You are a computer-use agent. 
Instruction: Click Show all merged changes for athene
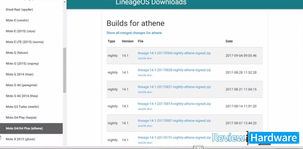click(134, 33)
